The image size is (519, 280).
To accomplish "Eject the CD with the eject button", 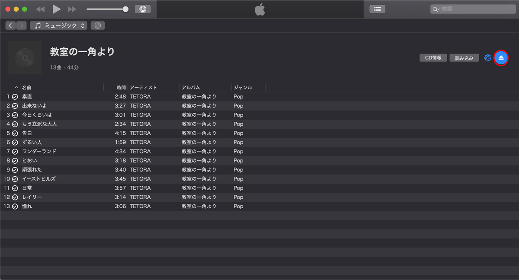I will [501, 57].
